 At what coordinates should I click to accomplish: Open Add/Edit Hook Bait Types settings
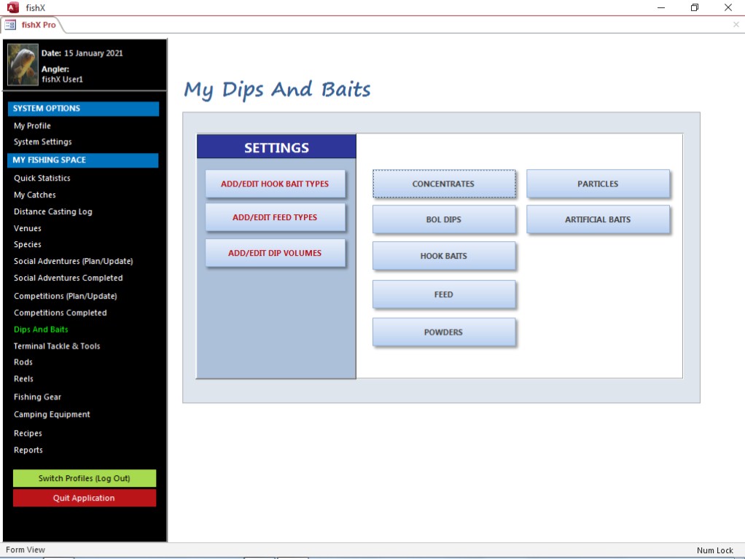275,184
